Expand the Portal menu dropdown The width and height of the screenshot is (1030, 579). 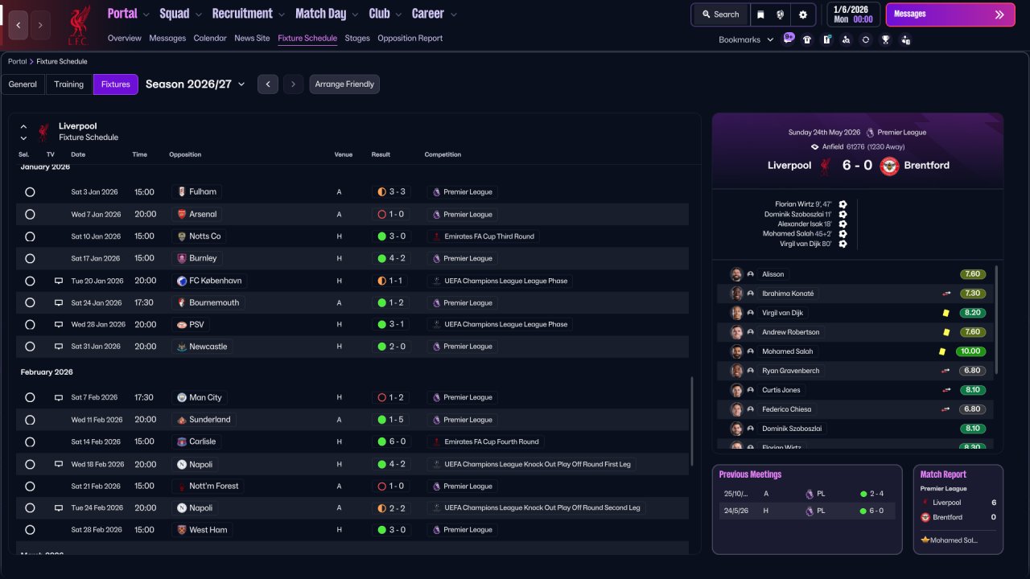(146, 14)
